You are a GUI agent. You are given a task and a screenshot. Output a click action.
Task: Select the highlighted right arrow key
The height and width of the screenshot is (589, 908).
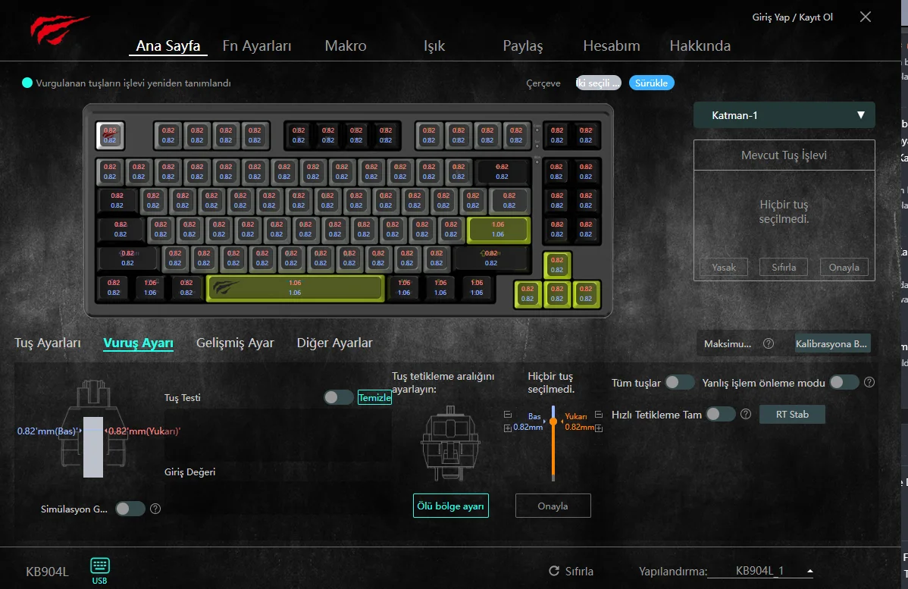click(x=586, y=293)
